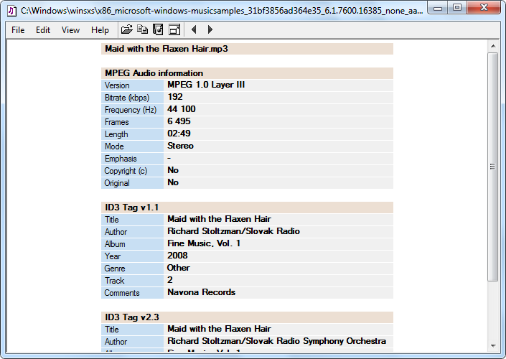Click the Genre value 'Other'
Screen dimensions: 506x359
179,268
